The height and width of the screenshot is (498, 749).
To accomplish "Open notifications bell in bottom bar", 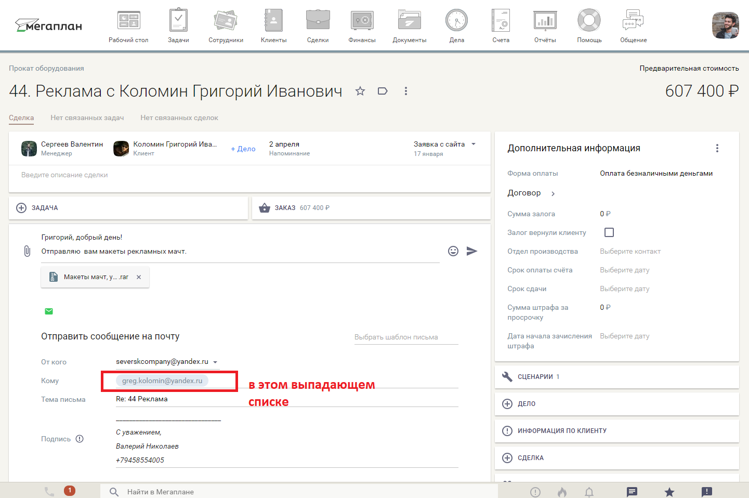I will [x=589, y=492].
